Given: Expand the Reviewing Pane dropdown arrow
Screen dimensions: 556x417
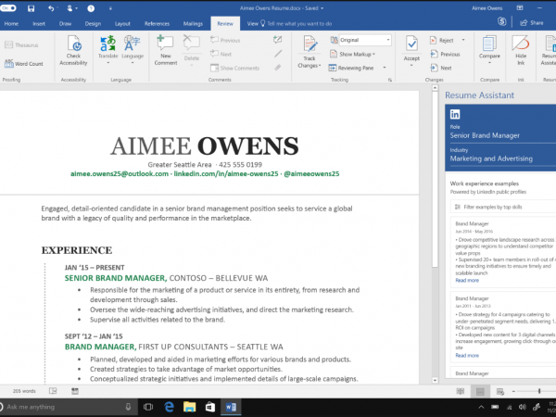Looking at the screenshot, I should coord(385,68).
